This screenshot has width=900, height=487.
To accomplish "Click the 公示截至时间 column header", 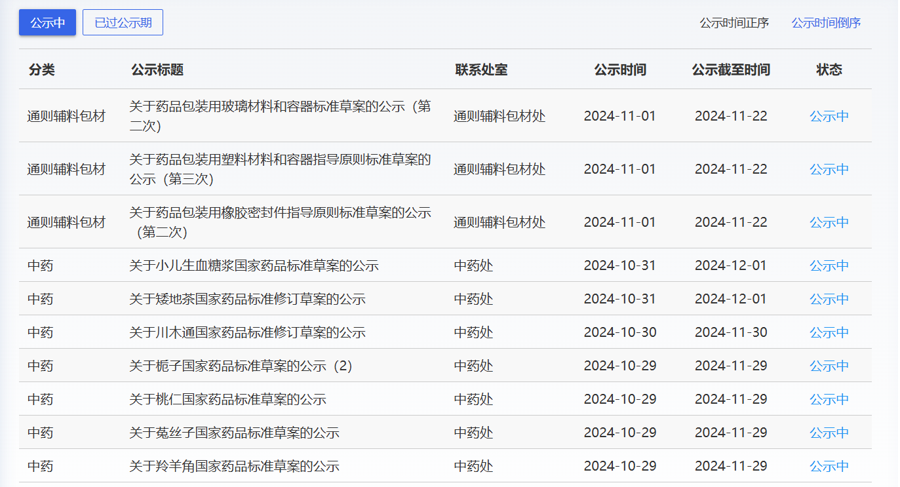I will [731, 69].
